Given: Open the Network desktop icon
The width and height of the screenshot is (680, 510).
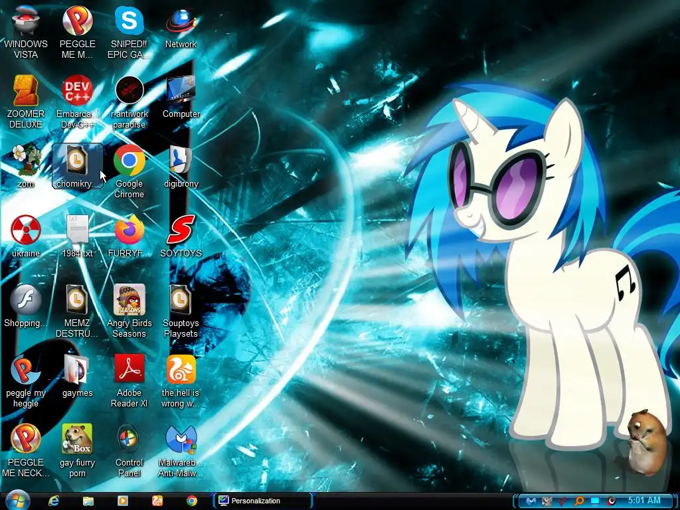Looking at the screenshot, I should click(x=181, y=27).
